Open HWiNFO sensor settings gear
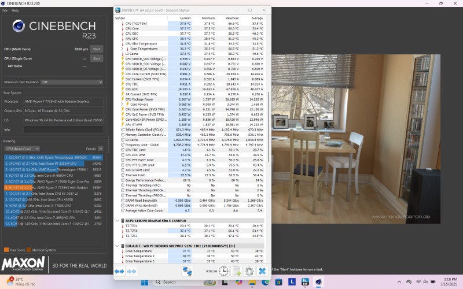Viewport: 463px width, 289px height. point(249,271)
